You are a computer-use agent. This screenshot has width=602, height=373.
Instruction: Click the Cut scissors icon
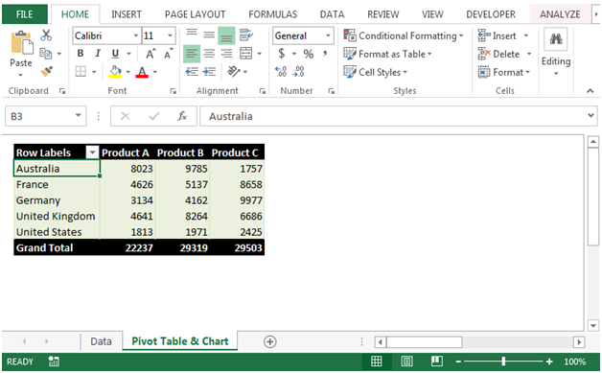(x=46, y=35)
